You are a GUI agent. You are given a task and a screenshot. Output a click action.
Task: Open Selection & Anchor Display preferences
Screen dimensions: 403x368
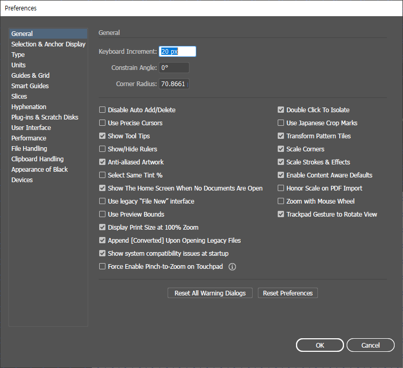click(x=49, y=44)
